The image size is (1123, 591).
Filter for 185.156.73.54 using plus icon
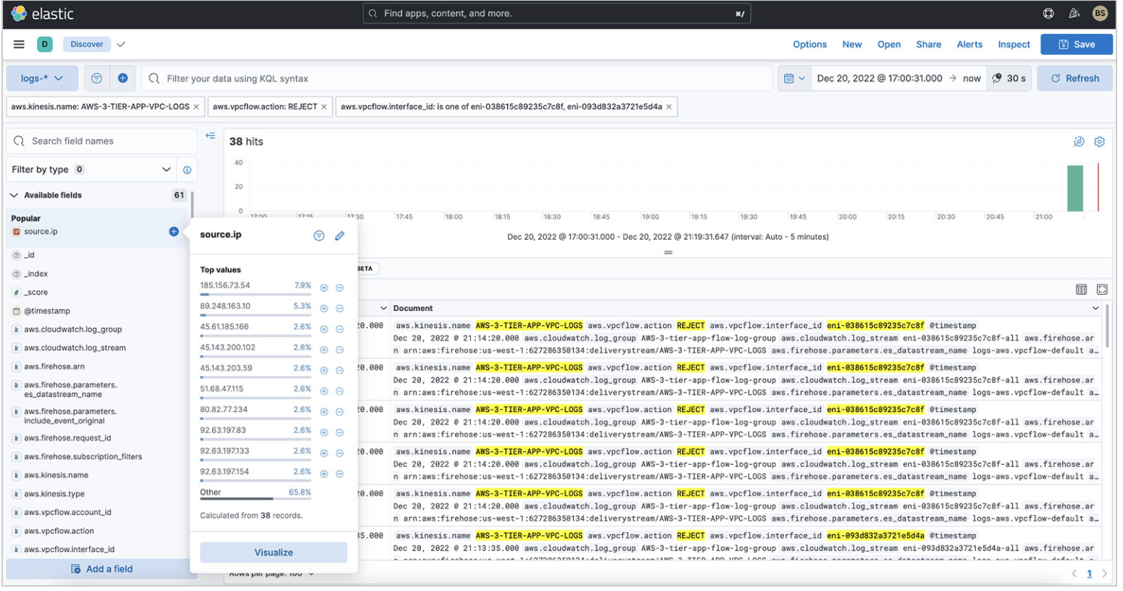[325, 288]
